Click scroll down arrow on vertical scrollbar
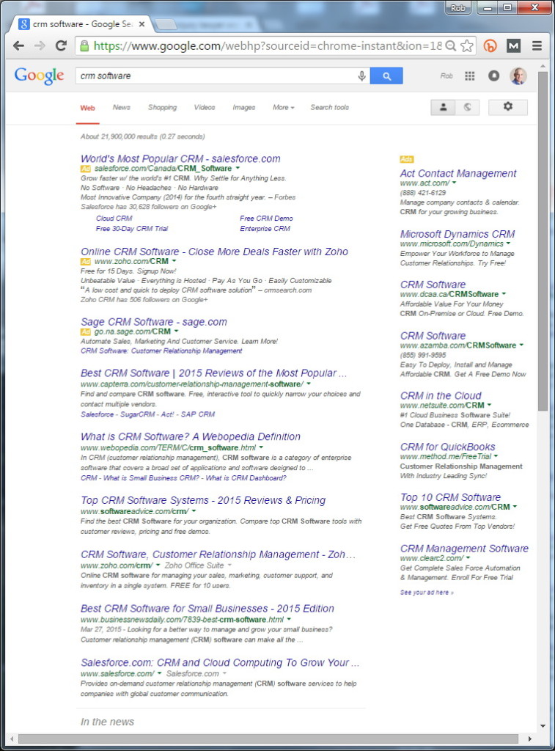The width and height of the screenshot is (555, 751). click(x=543, y=726)
